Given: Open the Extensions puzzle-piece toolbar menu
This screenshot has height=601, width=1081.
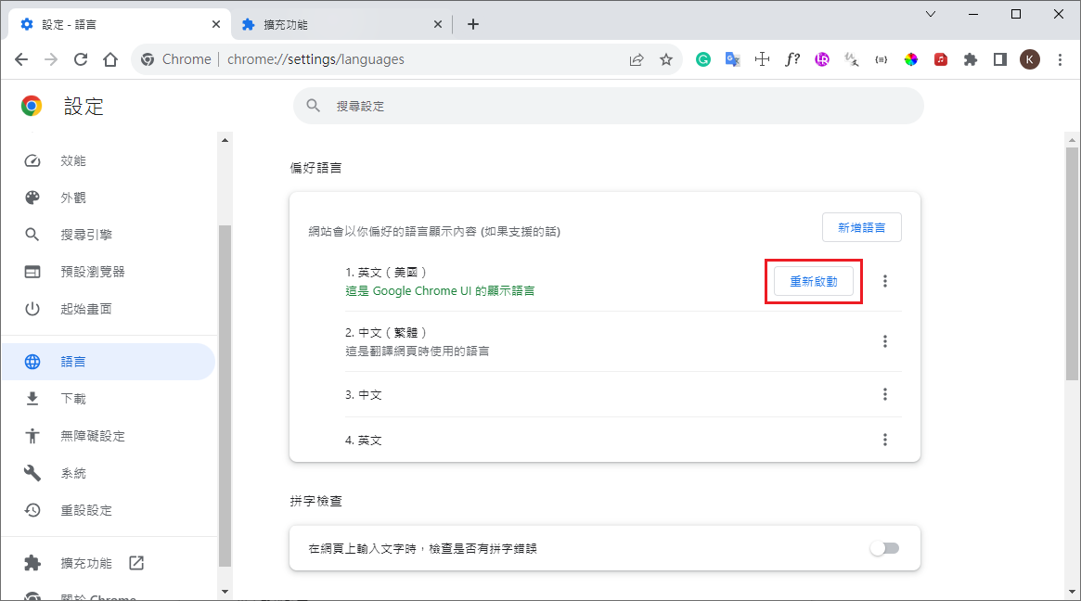Looking at the screenshot, I should [971, 59].
